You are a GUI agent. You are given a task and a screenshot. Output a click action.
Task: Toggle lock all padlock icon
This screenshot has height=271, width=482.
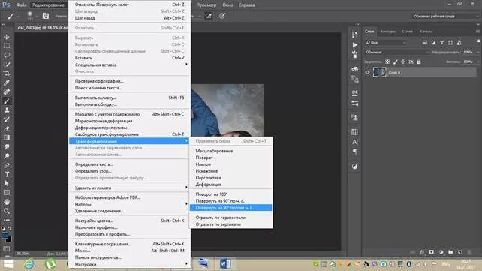point(419,62)
